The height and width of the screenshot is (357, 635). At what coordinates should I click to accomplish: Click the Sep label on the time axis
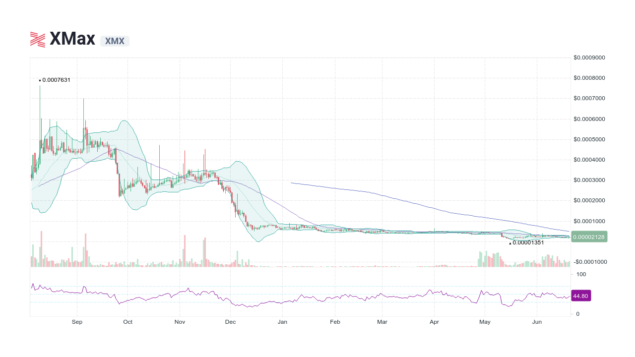[77, 322]
